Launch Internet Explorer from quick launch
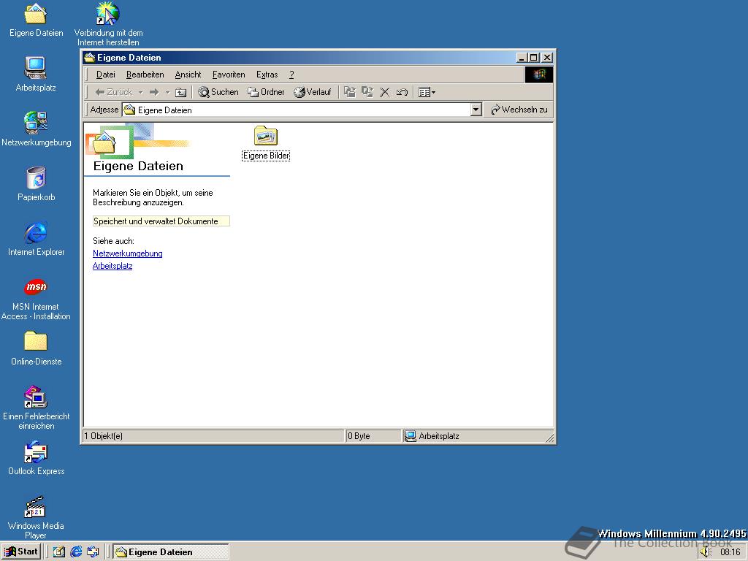Screen dimensions: 748x561 coord(76,552)
